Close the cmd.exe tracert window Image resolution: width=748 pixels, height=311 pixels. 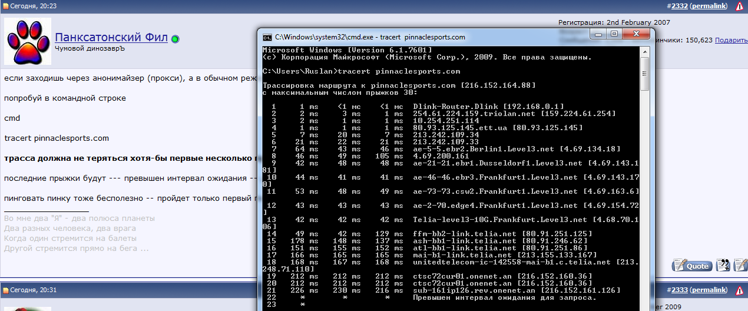click(637, 35)
